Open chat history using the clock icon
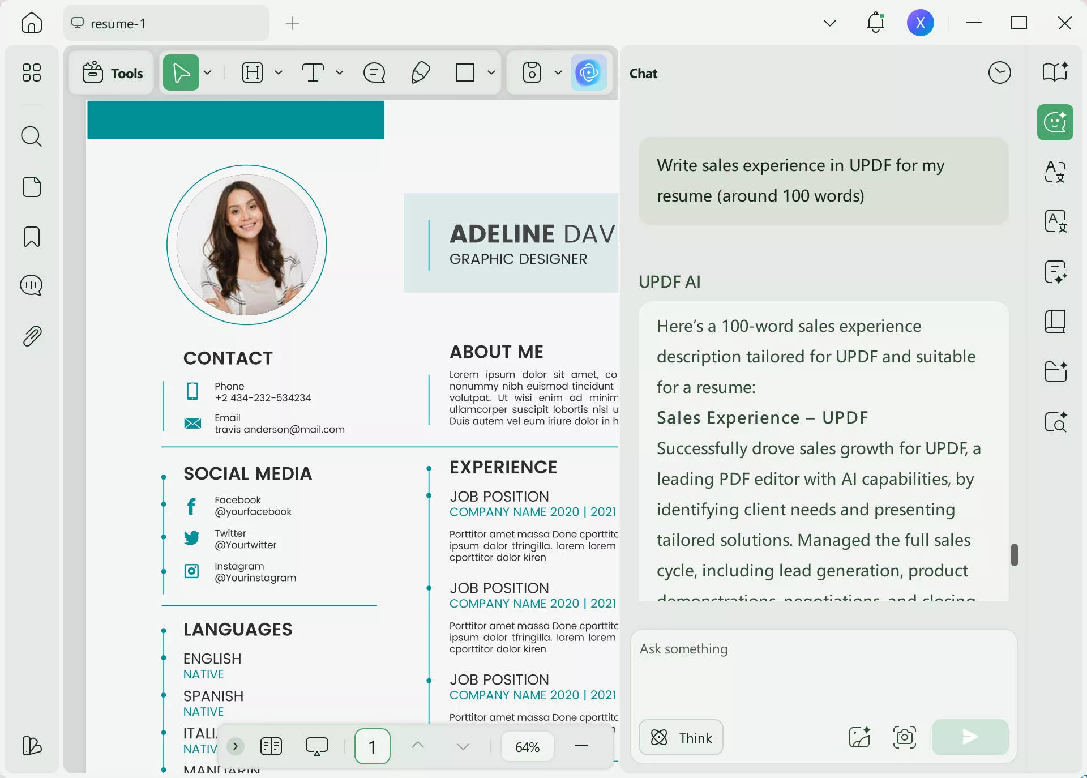This screenshot has height=778, width=1087. (1000, 72)
